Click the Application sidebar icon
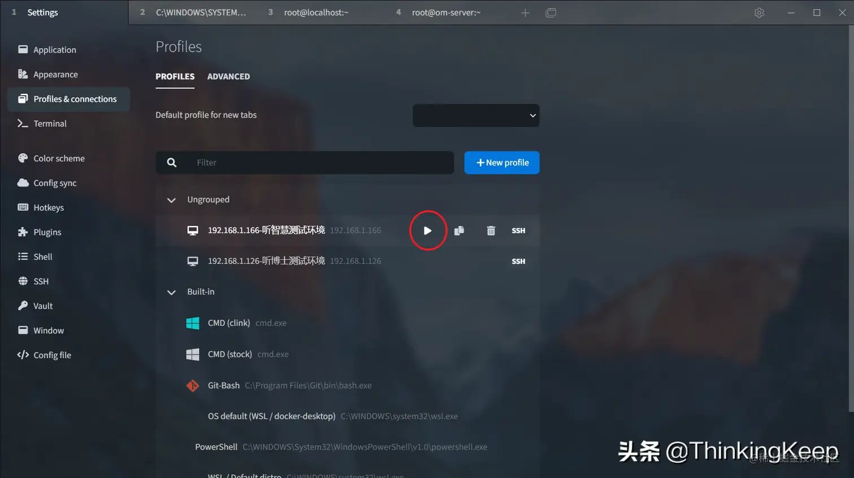 coord(23,49)
